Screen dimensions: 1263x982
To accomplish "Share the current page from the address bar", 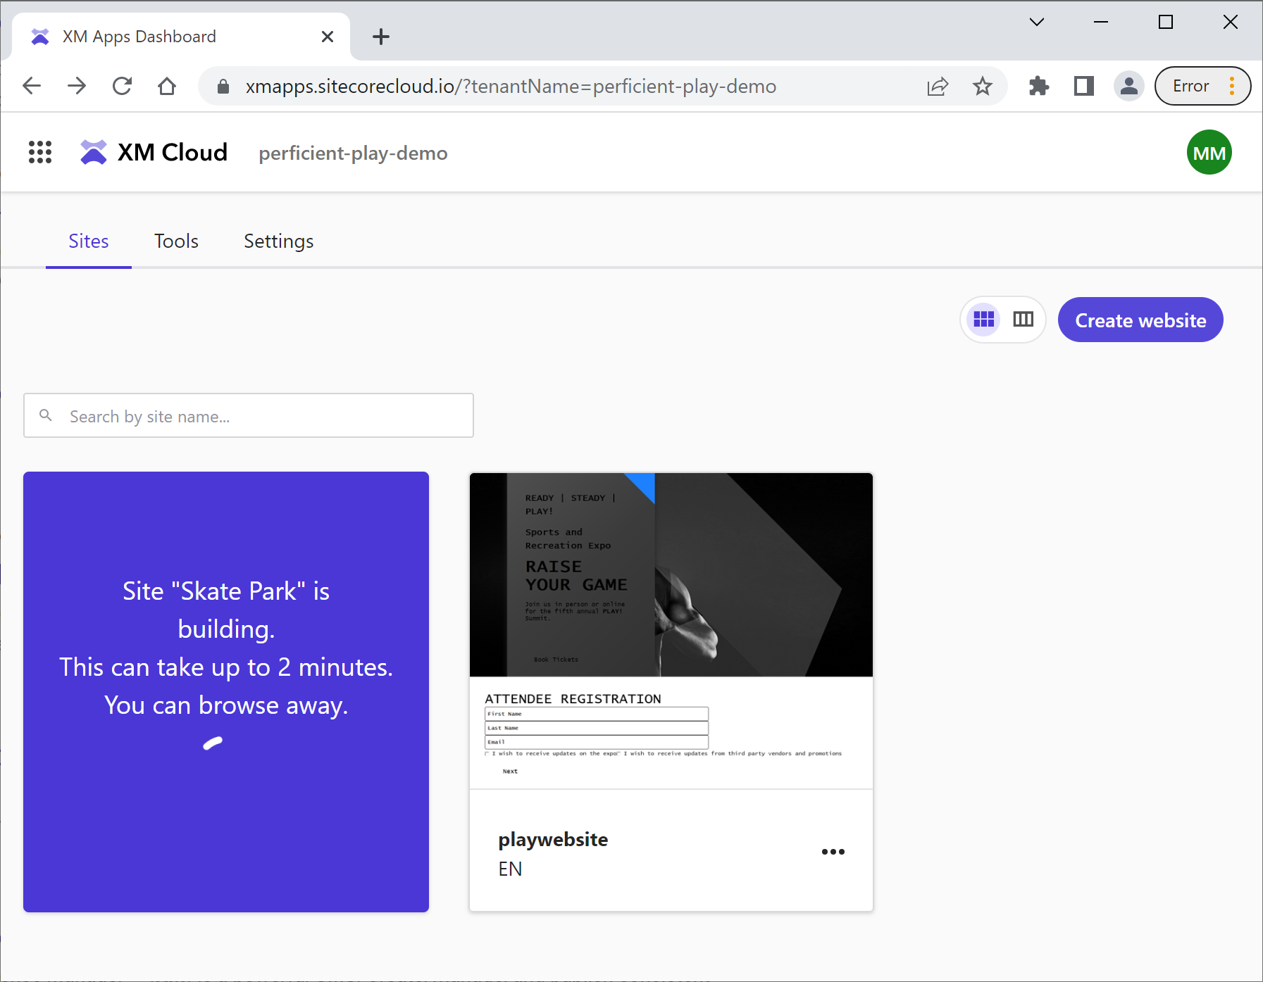I will [x=937, y=86].
